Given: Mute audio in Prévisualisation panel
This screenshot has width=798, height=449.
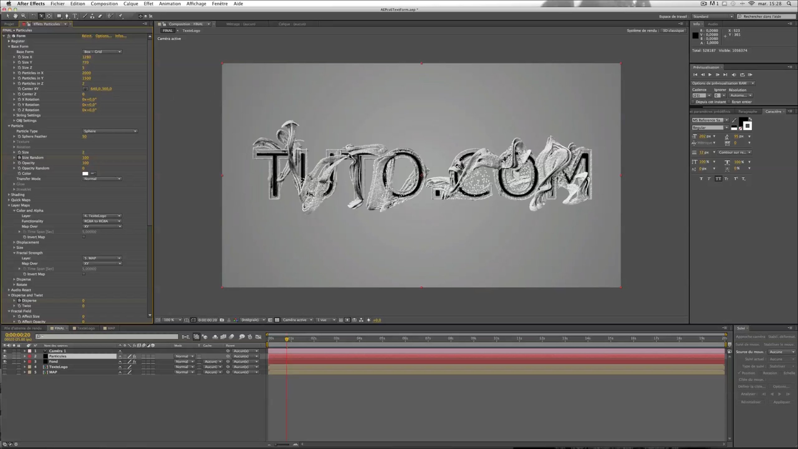Looking at the screenshot, I should coord(734,75).
